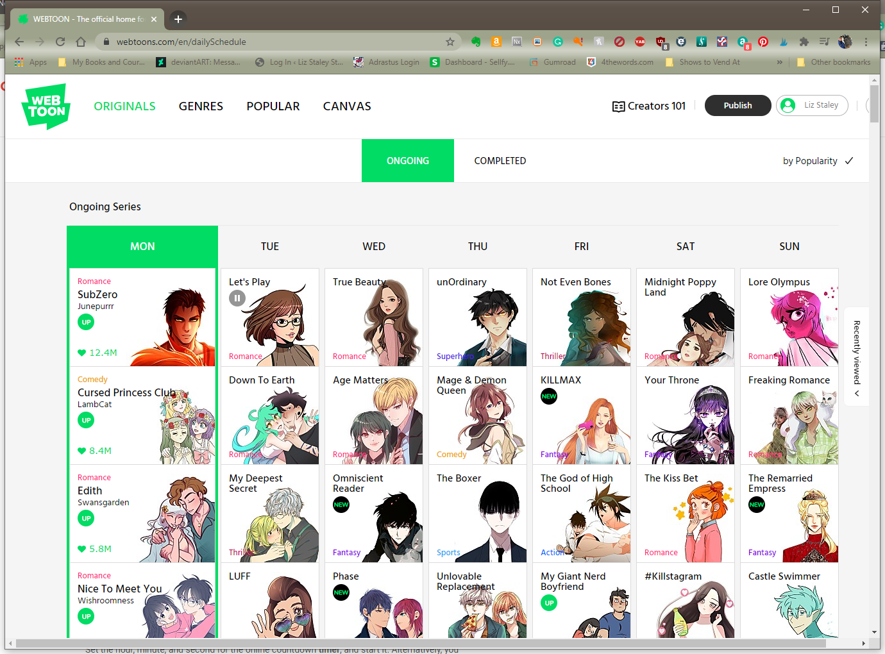
Task: Open the True Beauty series card
Action: [x=374, y=317]
